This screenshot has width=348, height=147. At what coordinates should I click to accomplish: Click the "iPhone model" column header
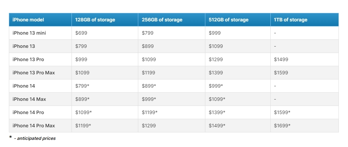point(28,20)
